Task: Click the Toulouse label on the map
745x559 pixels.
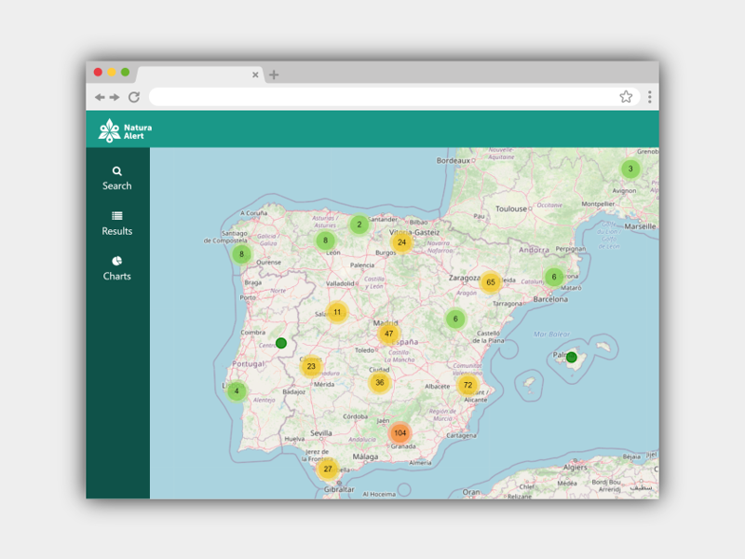Action: (x=510, y=209)
